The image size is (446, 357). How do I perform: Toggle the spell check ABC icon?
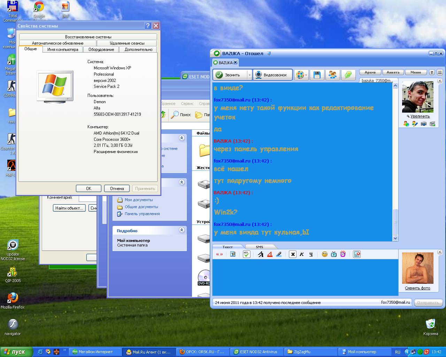(x=246, y=254)
